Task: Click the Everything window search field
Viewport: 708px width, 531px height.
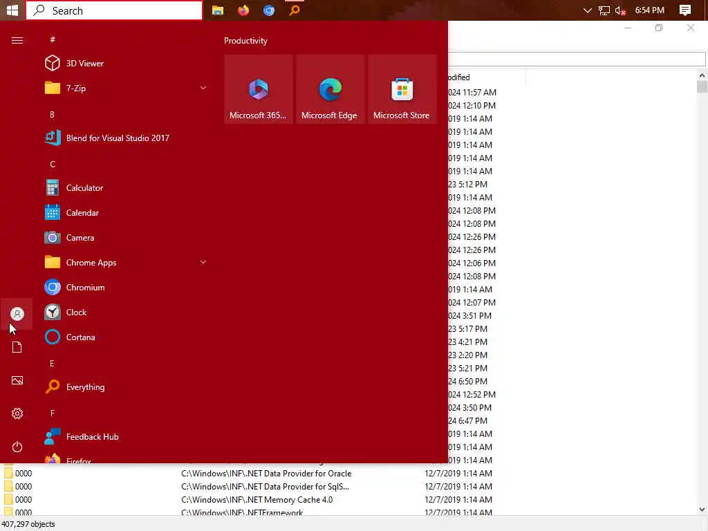Action: [x=577, y=59]
